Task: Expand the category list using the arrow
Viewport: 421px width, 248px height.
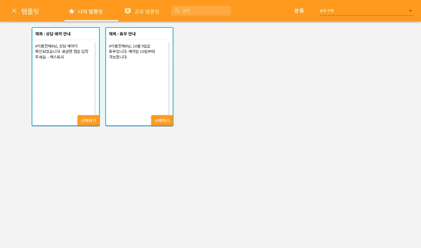Action: pyautogui.click(x=411, y=11)
